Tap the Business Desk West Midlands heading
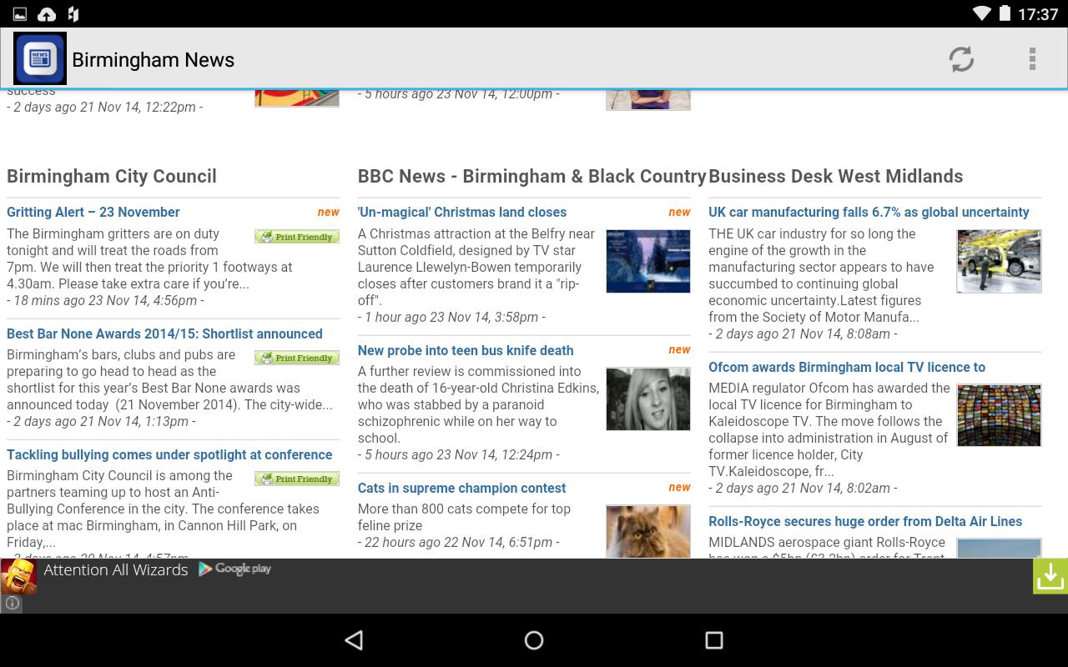Screen dimensions: 1068x667 [x=836, y=176]
